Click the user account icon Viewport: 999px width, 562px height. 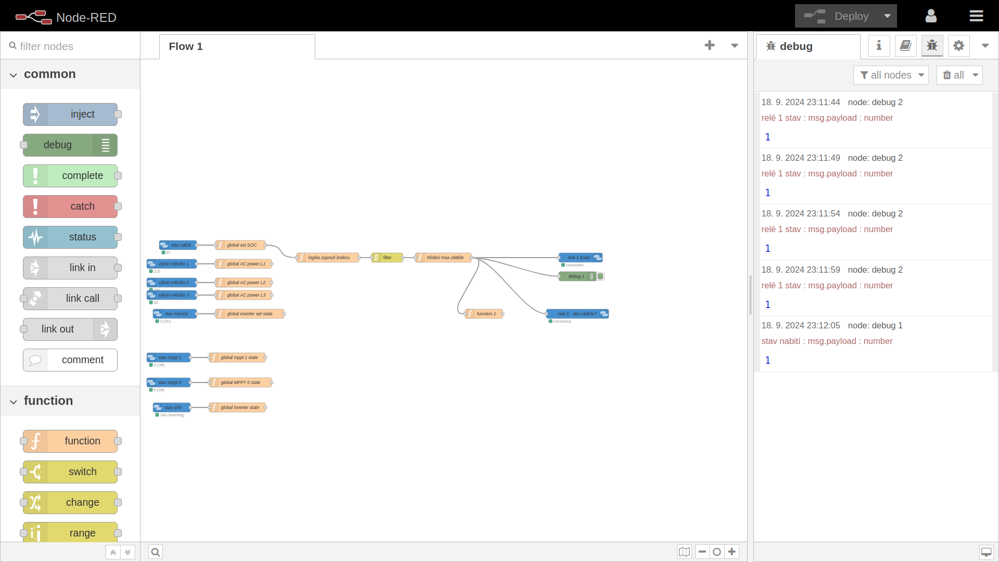[931, 16]
